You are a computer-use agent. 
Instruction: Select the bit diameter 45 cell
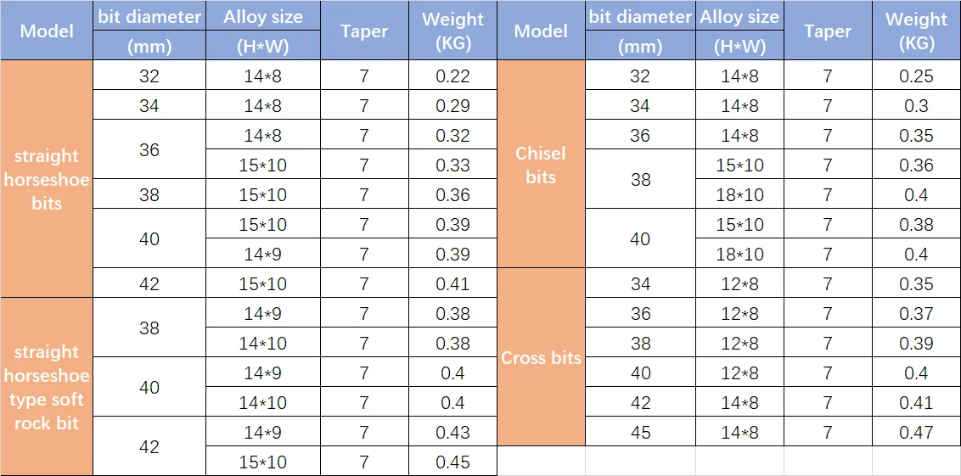coord(640,432)
